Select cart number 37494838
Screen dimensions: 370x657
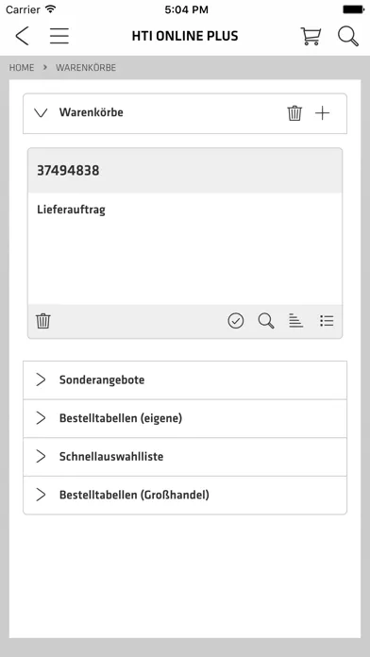click(68, 171)
